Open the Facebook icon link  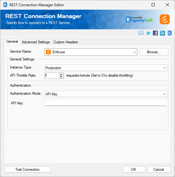click(155, 33)
